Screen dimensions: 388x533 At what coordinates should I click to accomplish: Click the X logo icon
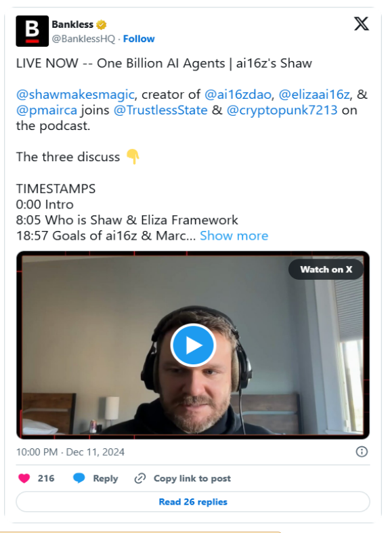361,24
